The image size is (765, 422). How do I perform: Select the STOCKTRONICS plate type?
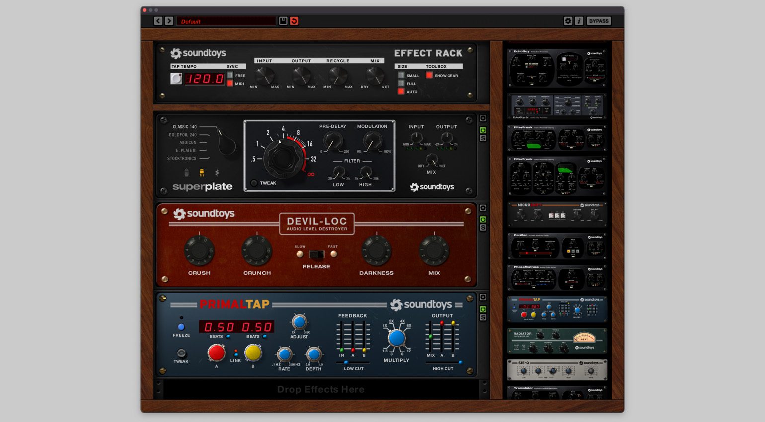182,158
